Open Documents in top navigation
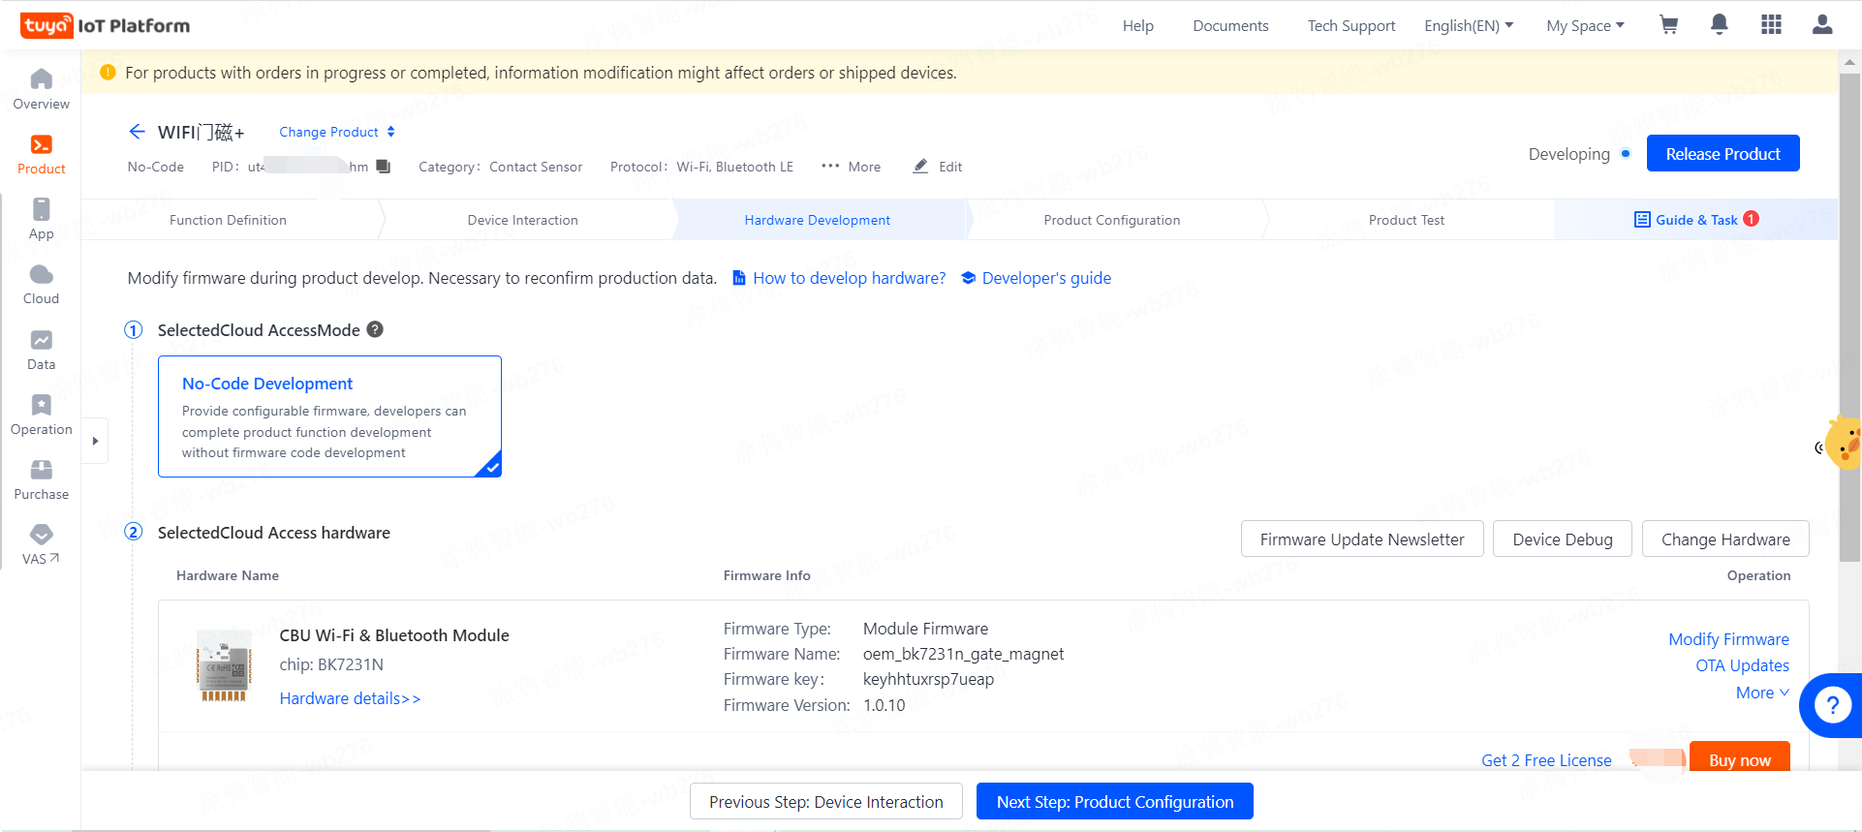The width and height of the screenshot is (1862, 832). (1230, 26)
